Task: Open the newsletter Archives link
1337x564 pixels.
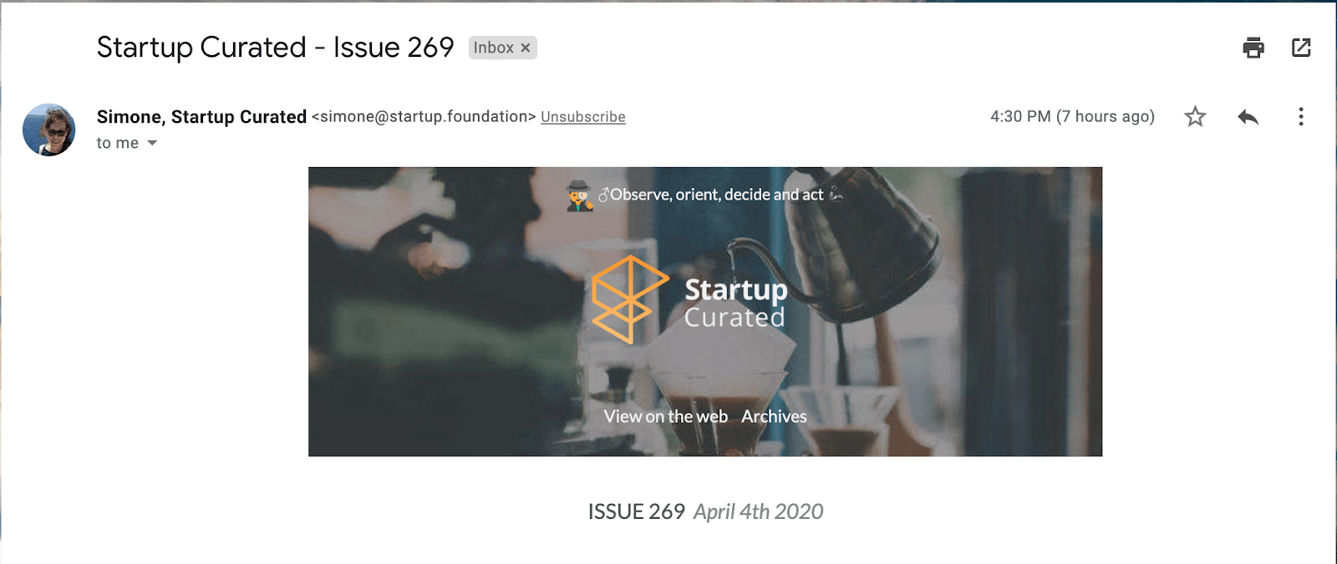Action: (774, 416)
